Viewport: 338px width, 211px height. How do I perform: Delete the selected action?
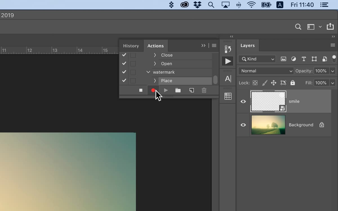pos(204,90)
